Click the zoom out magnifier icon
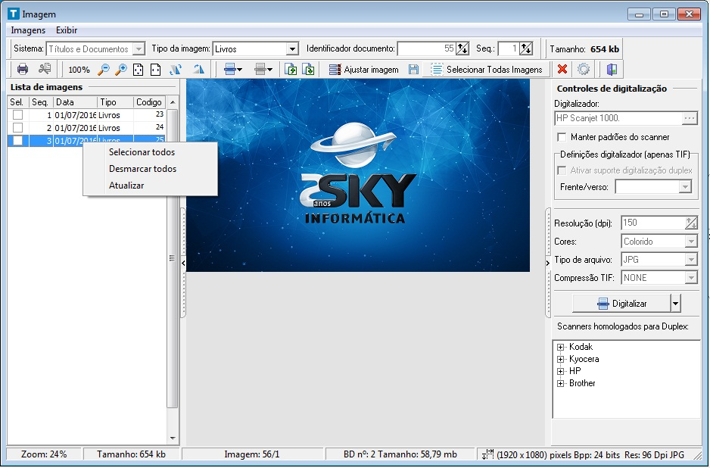Viewport: 710px width, 468px height. coord(103,70)
